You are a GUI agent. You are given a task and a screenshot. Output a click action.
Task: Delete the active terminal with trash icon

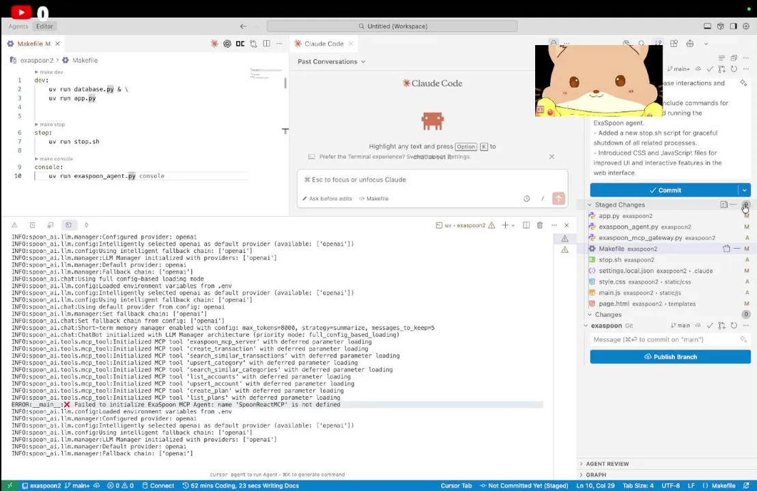point(540,225)
